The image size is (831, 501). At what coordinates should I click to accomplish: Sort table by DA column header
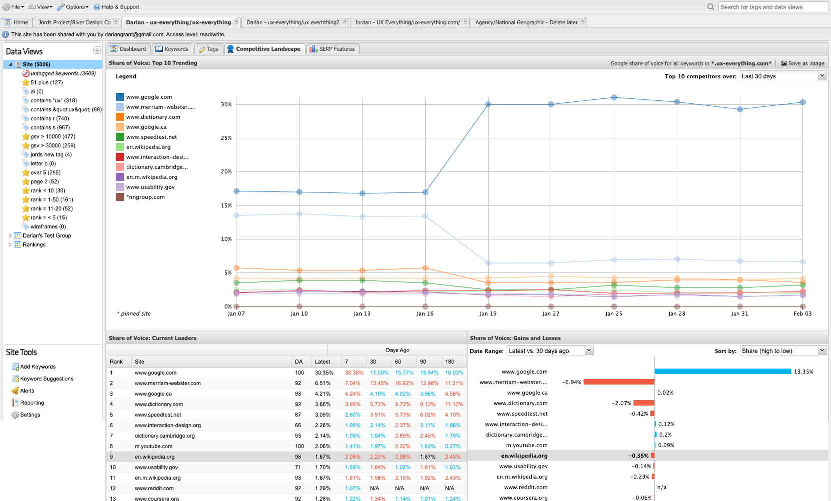tap(301, 362)
